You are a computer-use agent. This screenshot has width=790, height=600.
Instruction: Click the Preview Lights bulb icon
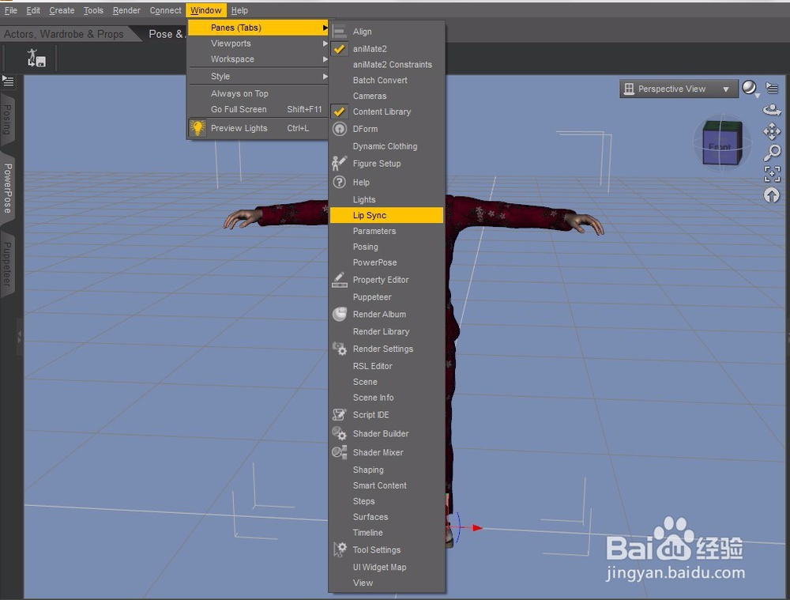197,128
